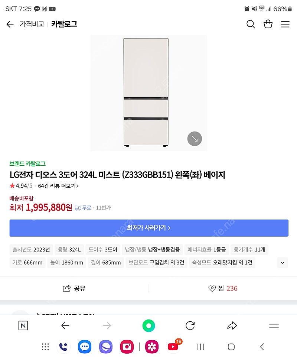The height and width of the screenshot is (357, 297).
Task: Go back with browser toolbar left arrow
Action: pyautogui.click(x=65, y=325)
